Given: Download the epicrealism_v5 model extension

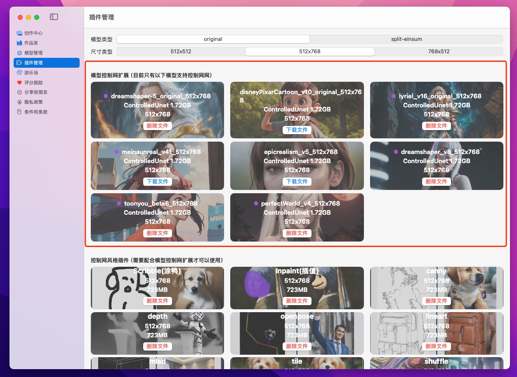Looking at the screenshot, I should (x=297, y=181).
